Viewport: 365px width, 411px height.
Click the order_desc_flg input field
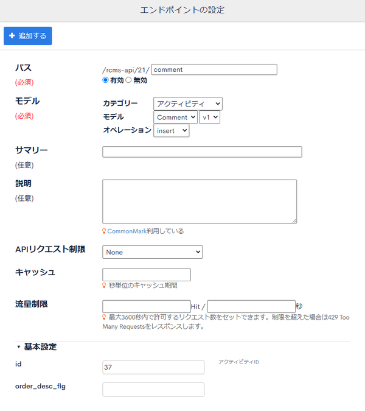pyautogui.click(x=153, y=390)
